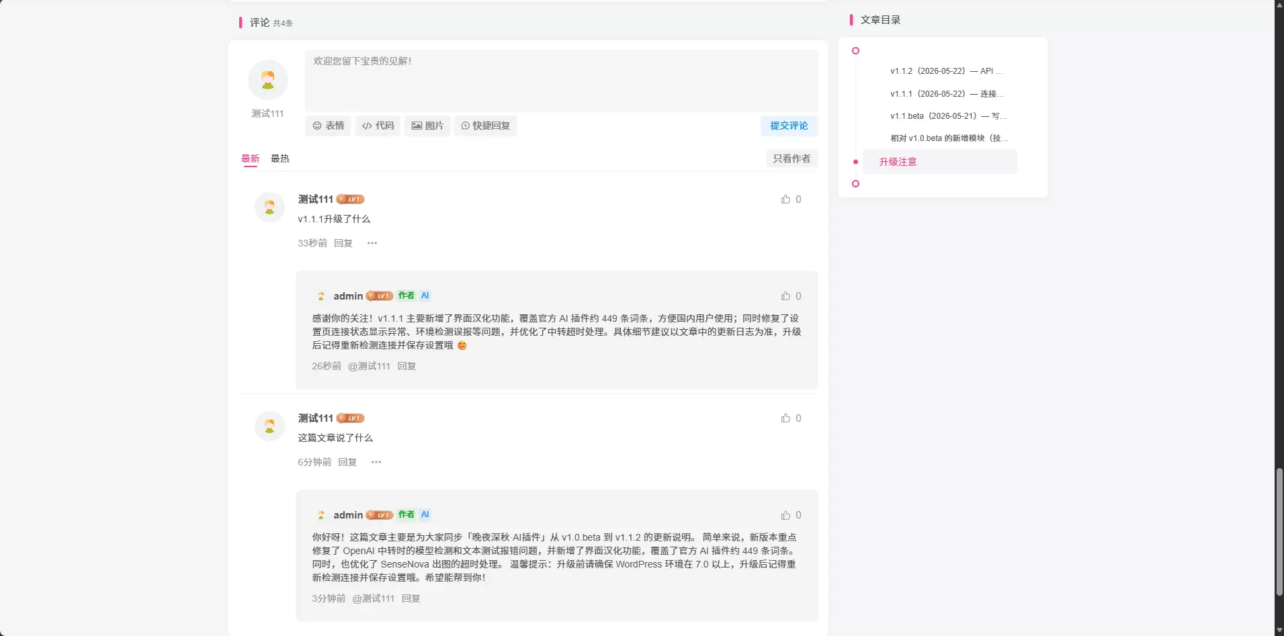Select the 最新 comments tab

251,158
